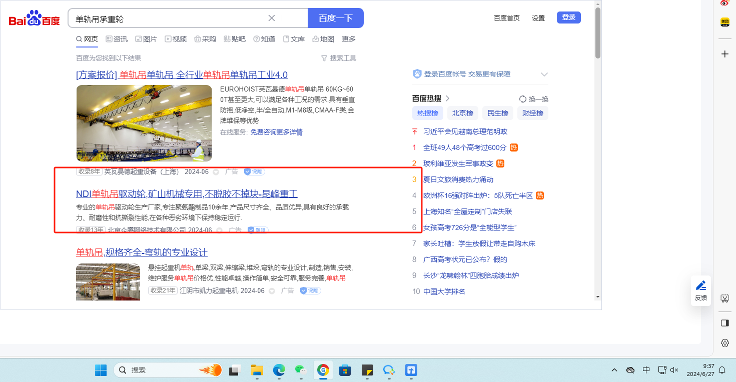Open WeChat from the taskbar

click(300, 370)
